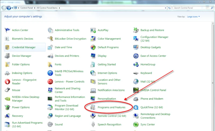215x131 pixels.
Task: Click Location and Other Sensors link
Action: [x=109, y=82]
